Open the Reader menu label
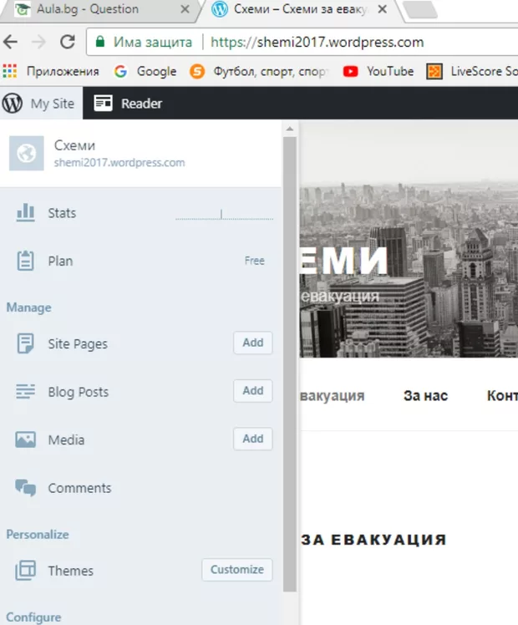Screen dimensions: 518x625 tap(141, 104)
